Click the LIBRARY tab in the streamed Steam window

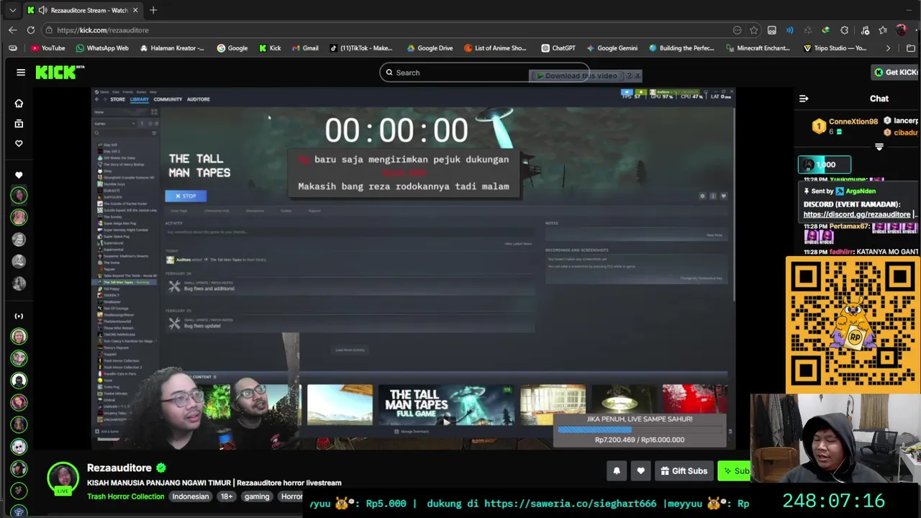point(140,99)
